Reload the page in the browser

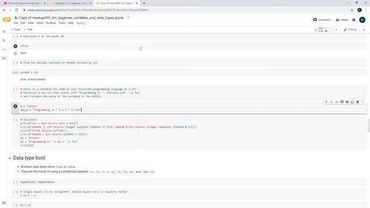(17, 10)
